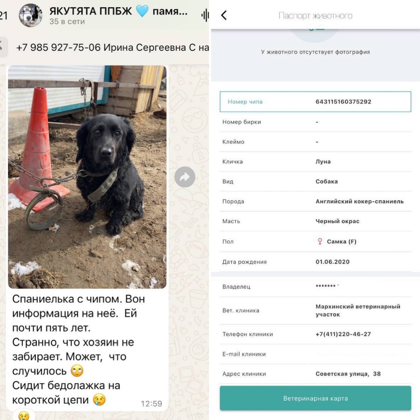Tap the Мархинский ветеринарный участок clinic name
420x420 pixels.
pos(358,310)
